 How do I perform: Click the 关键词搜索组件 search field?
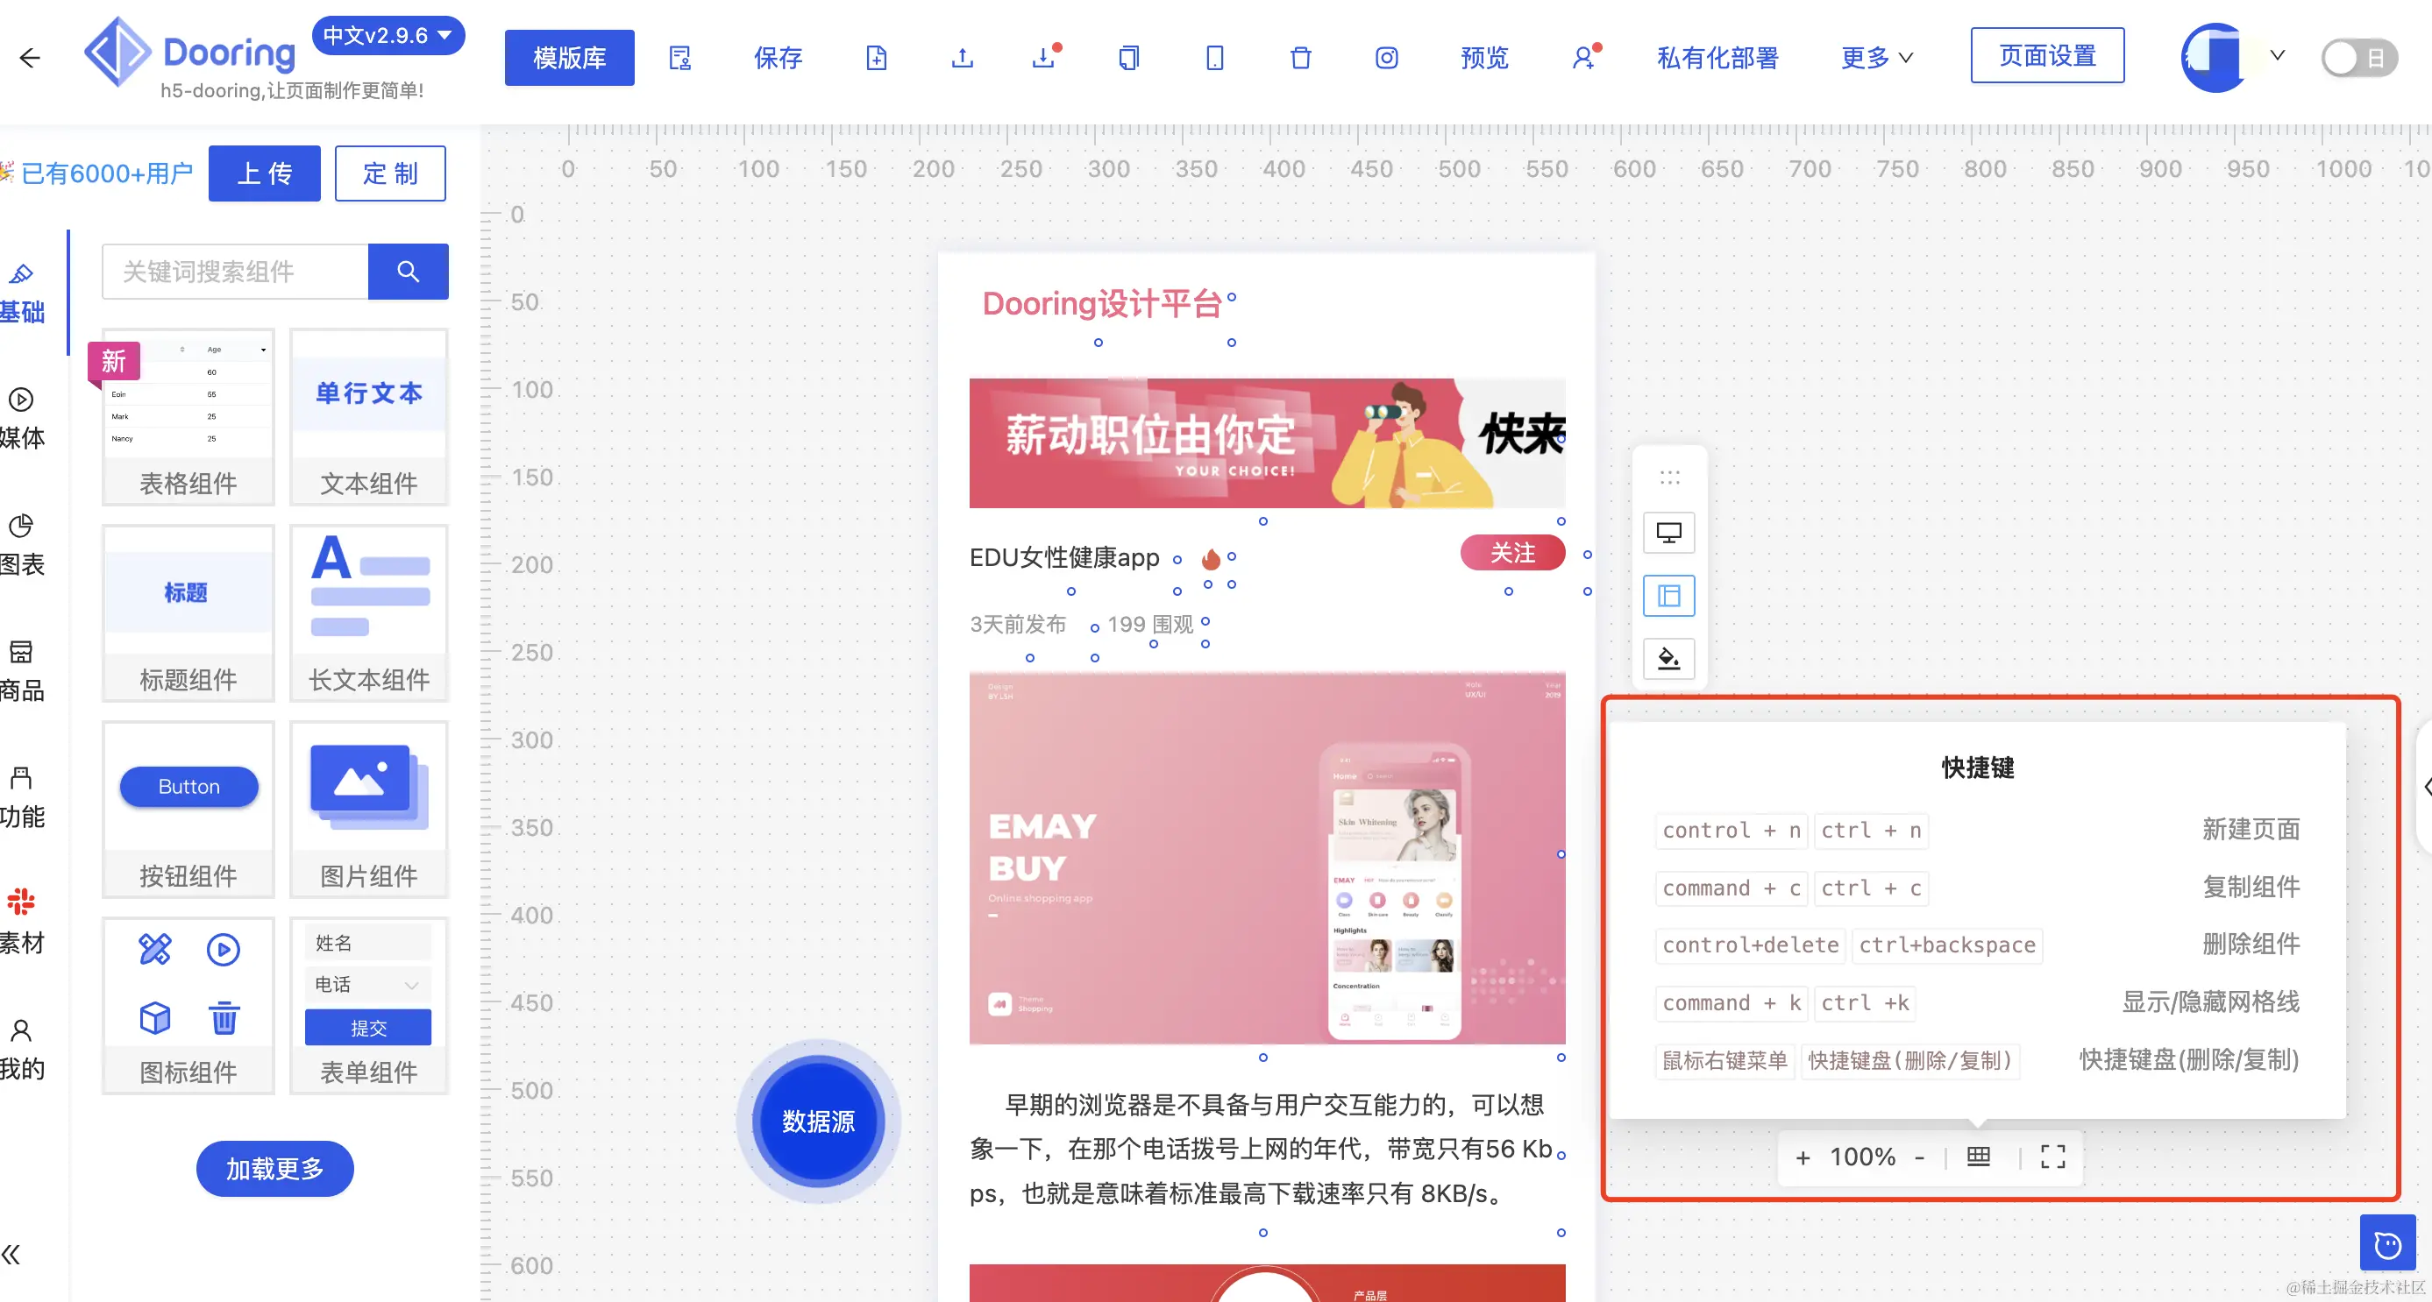pyautogui.click(x=235, y=272)
